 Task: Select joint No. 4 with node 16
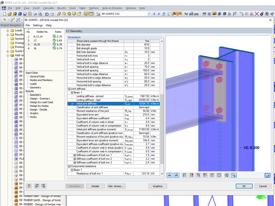point(45,48)
